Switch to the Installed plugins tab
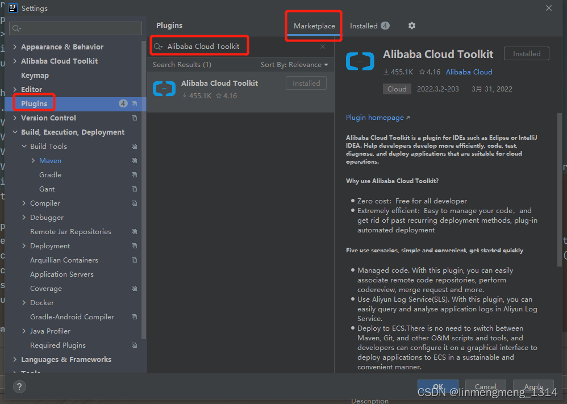The width and height of the screenshot is (567, 404). 369,26
